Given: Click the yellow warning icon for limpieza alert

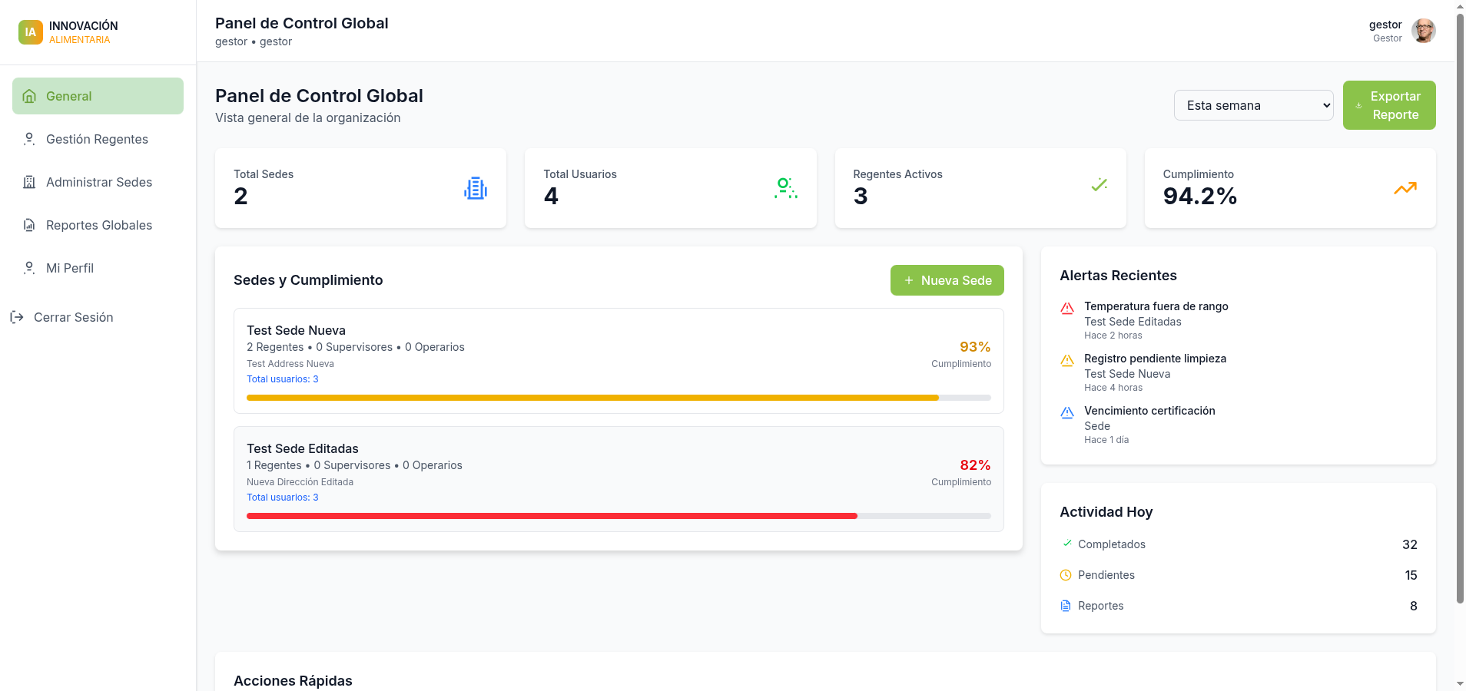Looking at the screenshot, I should point(1067,361).
